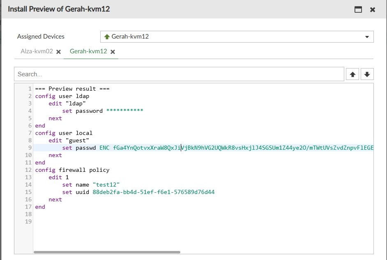Viewport: 387px width, 260px height.
Task: Jump to next search match arrow
Action: (367, 74)
